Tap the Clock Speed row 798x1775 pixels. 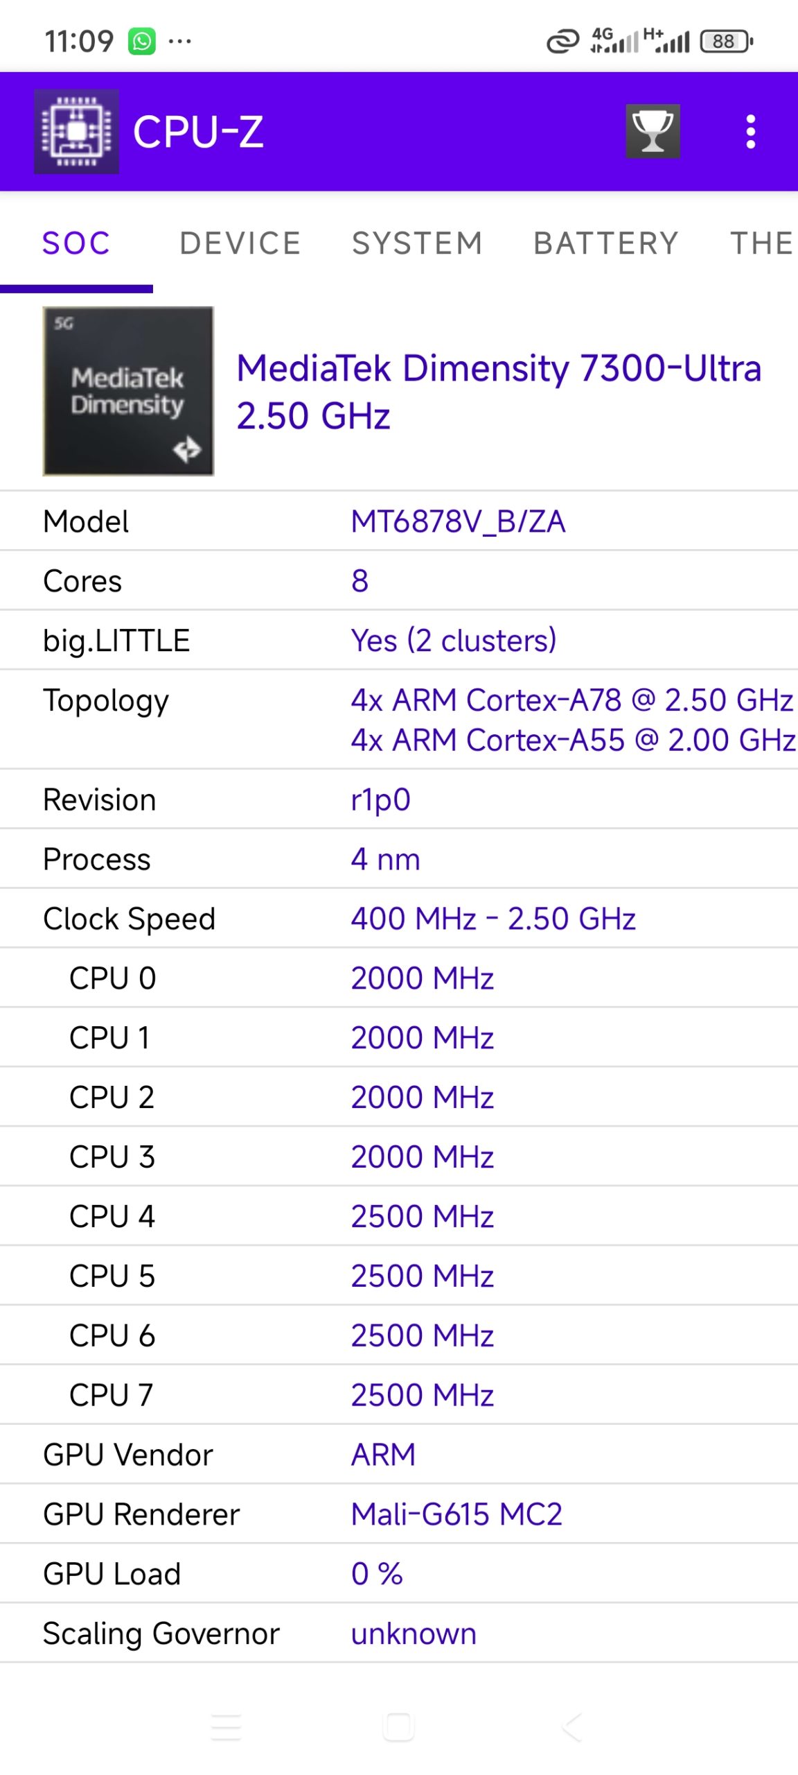(x=399, y=919)
